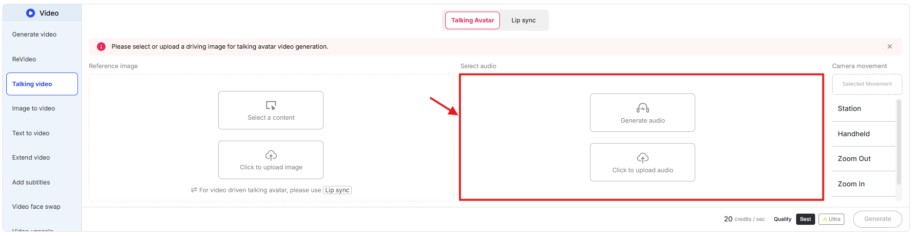Choose Handheld camera movement
The image size is (915, 236).
[x=853, y=134]
